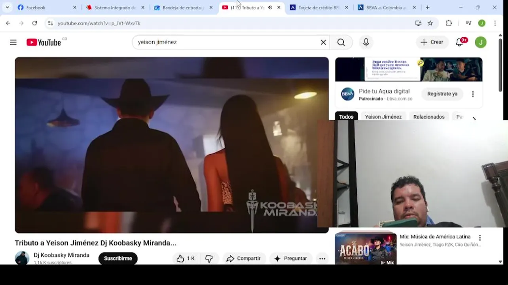
Task: Open options for the Mix item
Action: [x=480, y=238]
